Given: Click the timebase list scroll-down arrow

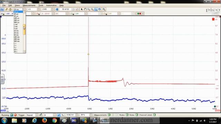Looking at the screenshot, I should 24,52.
